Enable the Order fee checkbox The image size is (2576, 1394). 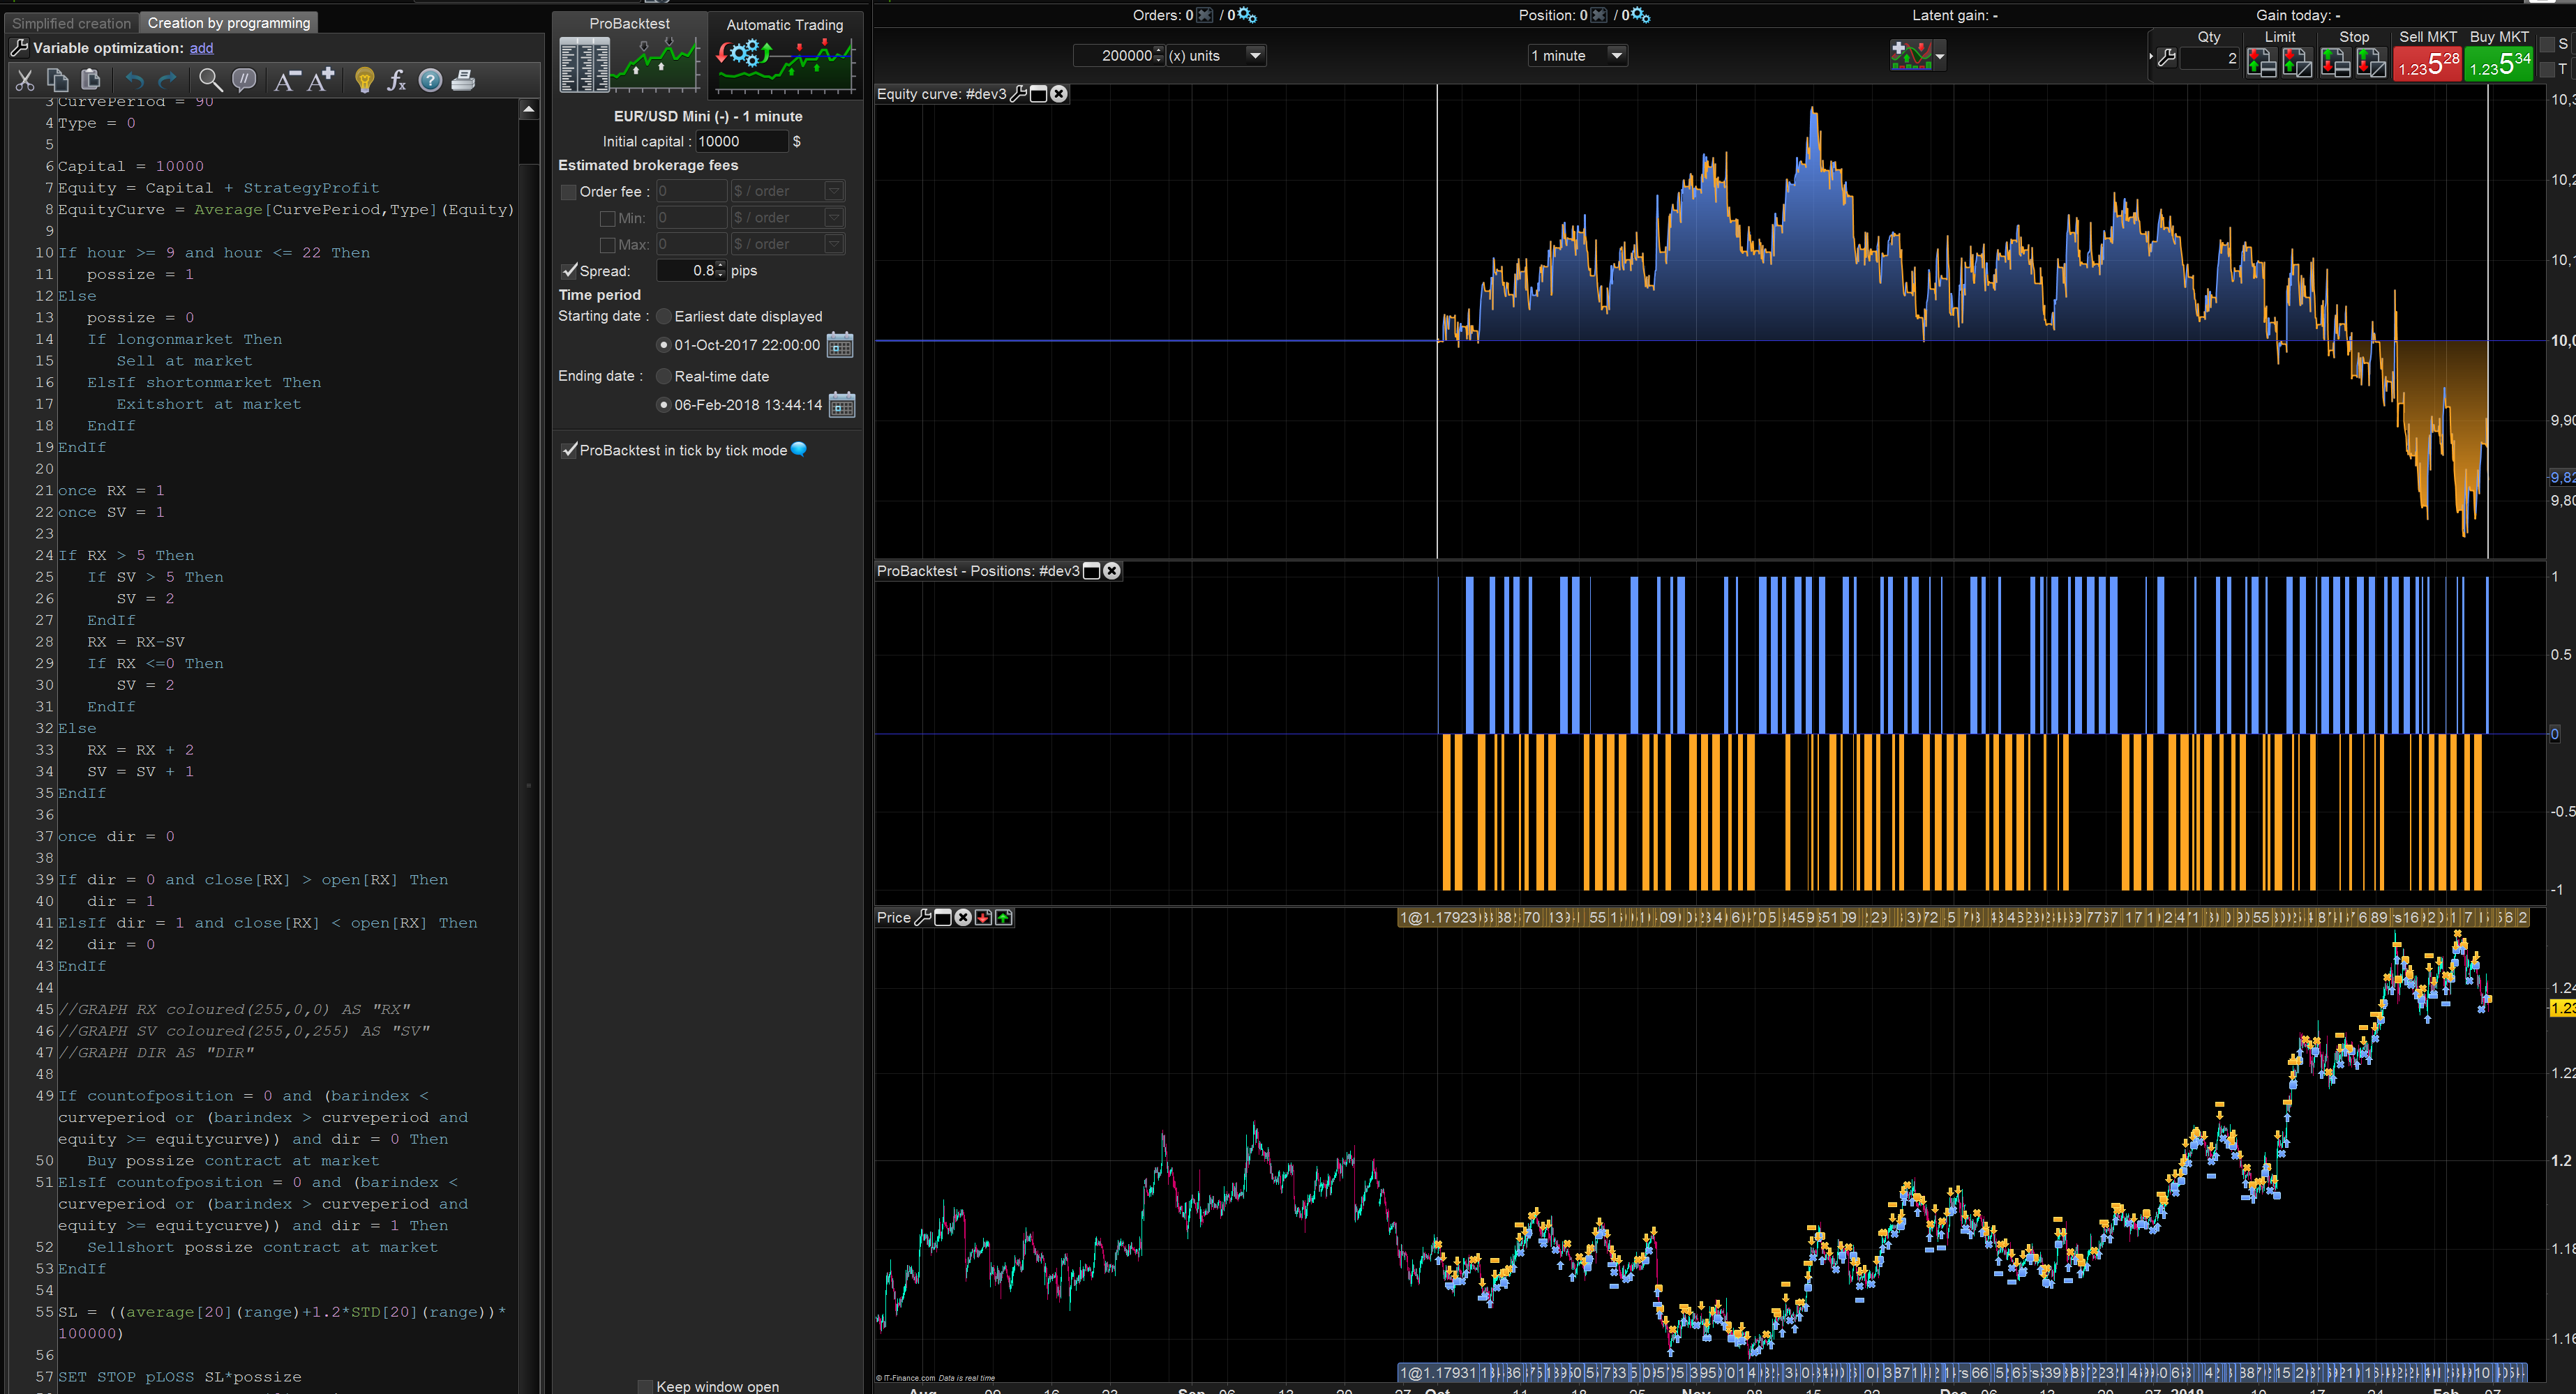point(569,192)
